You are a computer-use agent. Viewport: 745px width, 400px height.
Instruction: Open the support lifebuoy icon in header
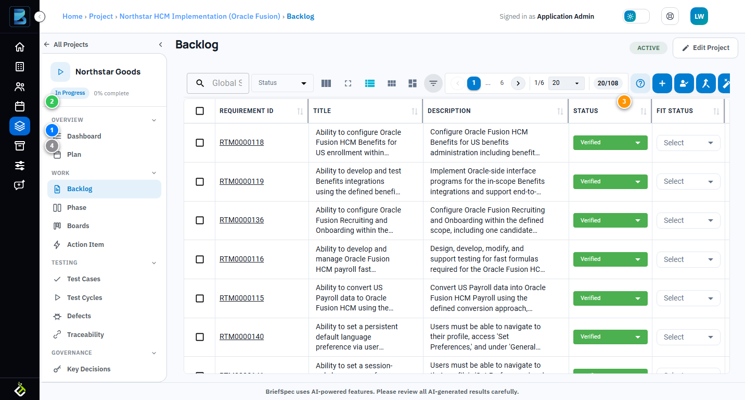coord(670,16)
